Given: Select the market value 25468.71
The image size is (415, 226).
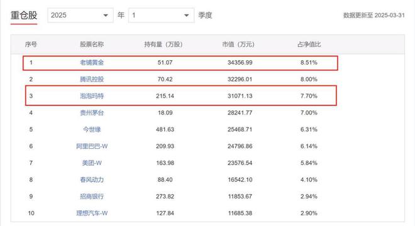Looking at the screenshot, I should (240, 129).
